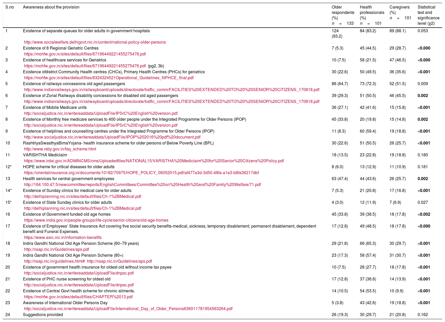Open the socialwelfare.delhigovt.nic.in national policy link
This screenshot has height=322, width=445.
(95, 42)
